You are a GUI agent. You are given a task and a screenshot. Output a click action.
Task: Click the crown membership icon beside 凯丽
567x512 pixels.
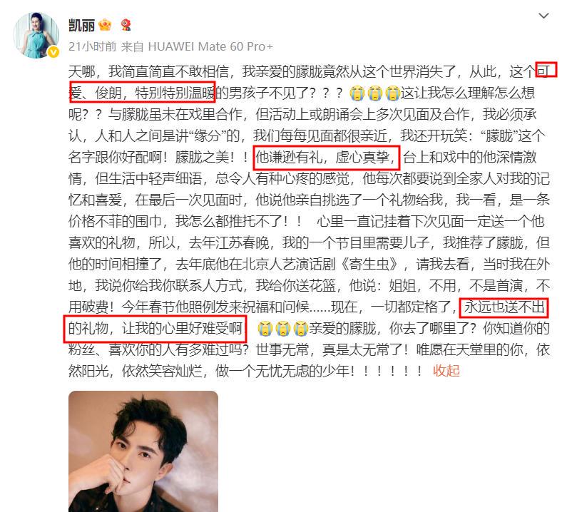(105, 25)
